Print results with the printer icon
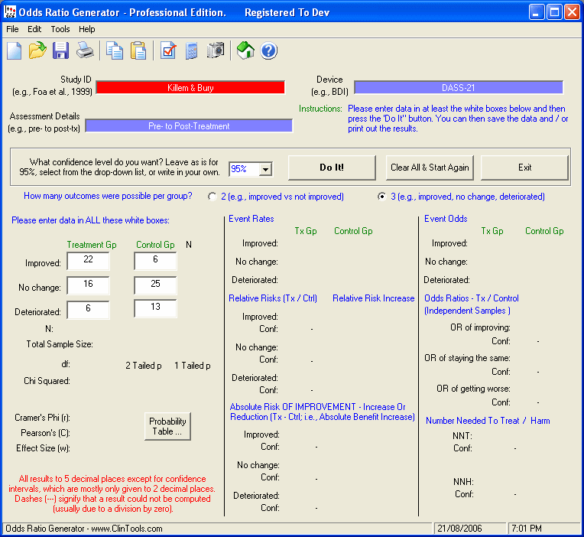The width and height of the screenshot is (584, 537). (x=84, y=51)
